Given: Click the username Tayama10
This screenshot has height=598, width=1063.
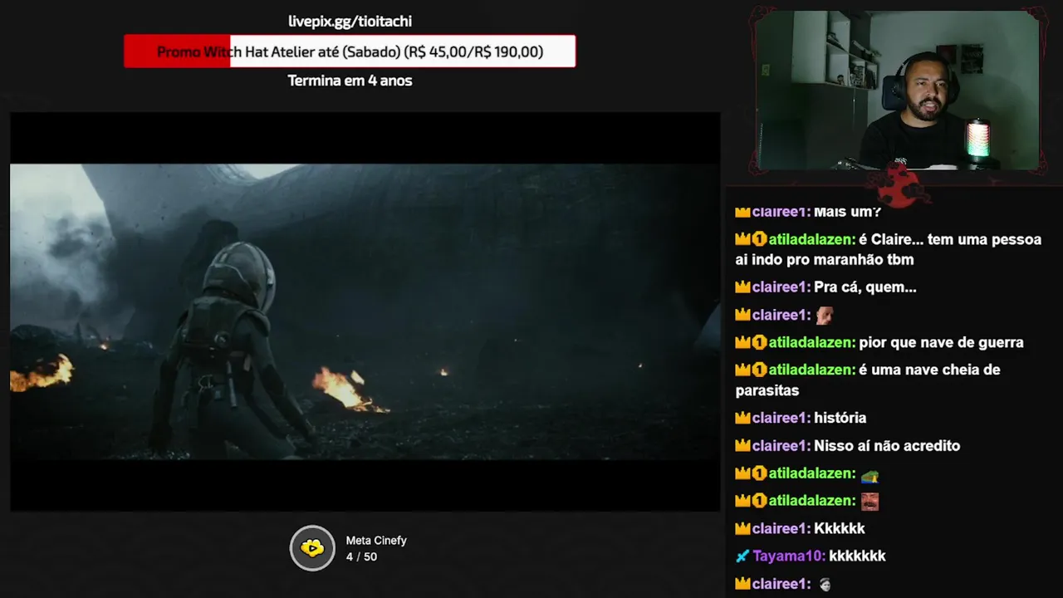Looking at the screenshot, I should tap(789, 556).
